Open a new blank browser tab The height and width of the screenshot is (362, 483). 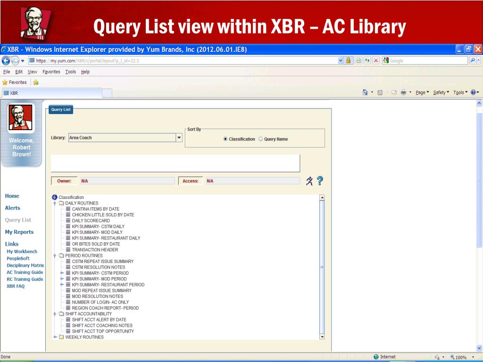coord(107,93)
